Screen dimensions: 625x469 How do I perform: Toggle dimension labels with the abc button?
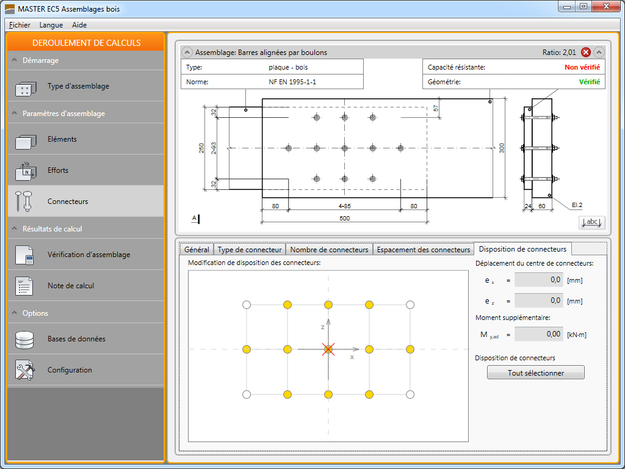[591, 222]
